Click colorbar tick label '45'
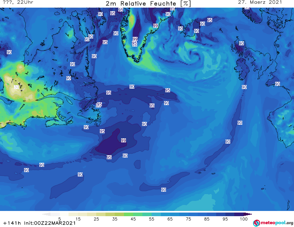Screen dimensions: 294x227 [133, 219]
